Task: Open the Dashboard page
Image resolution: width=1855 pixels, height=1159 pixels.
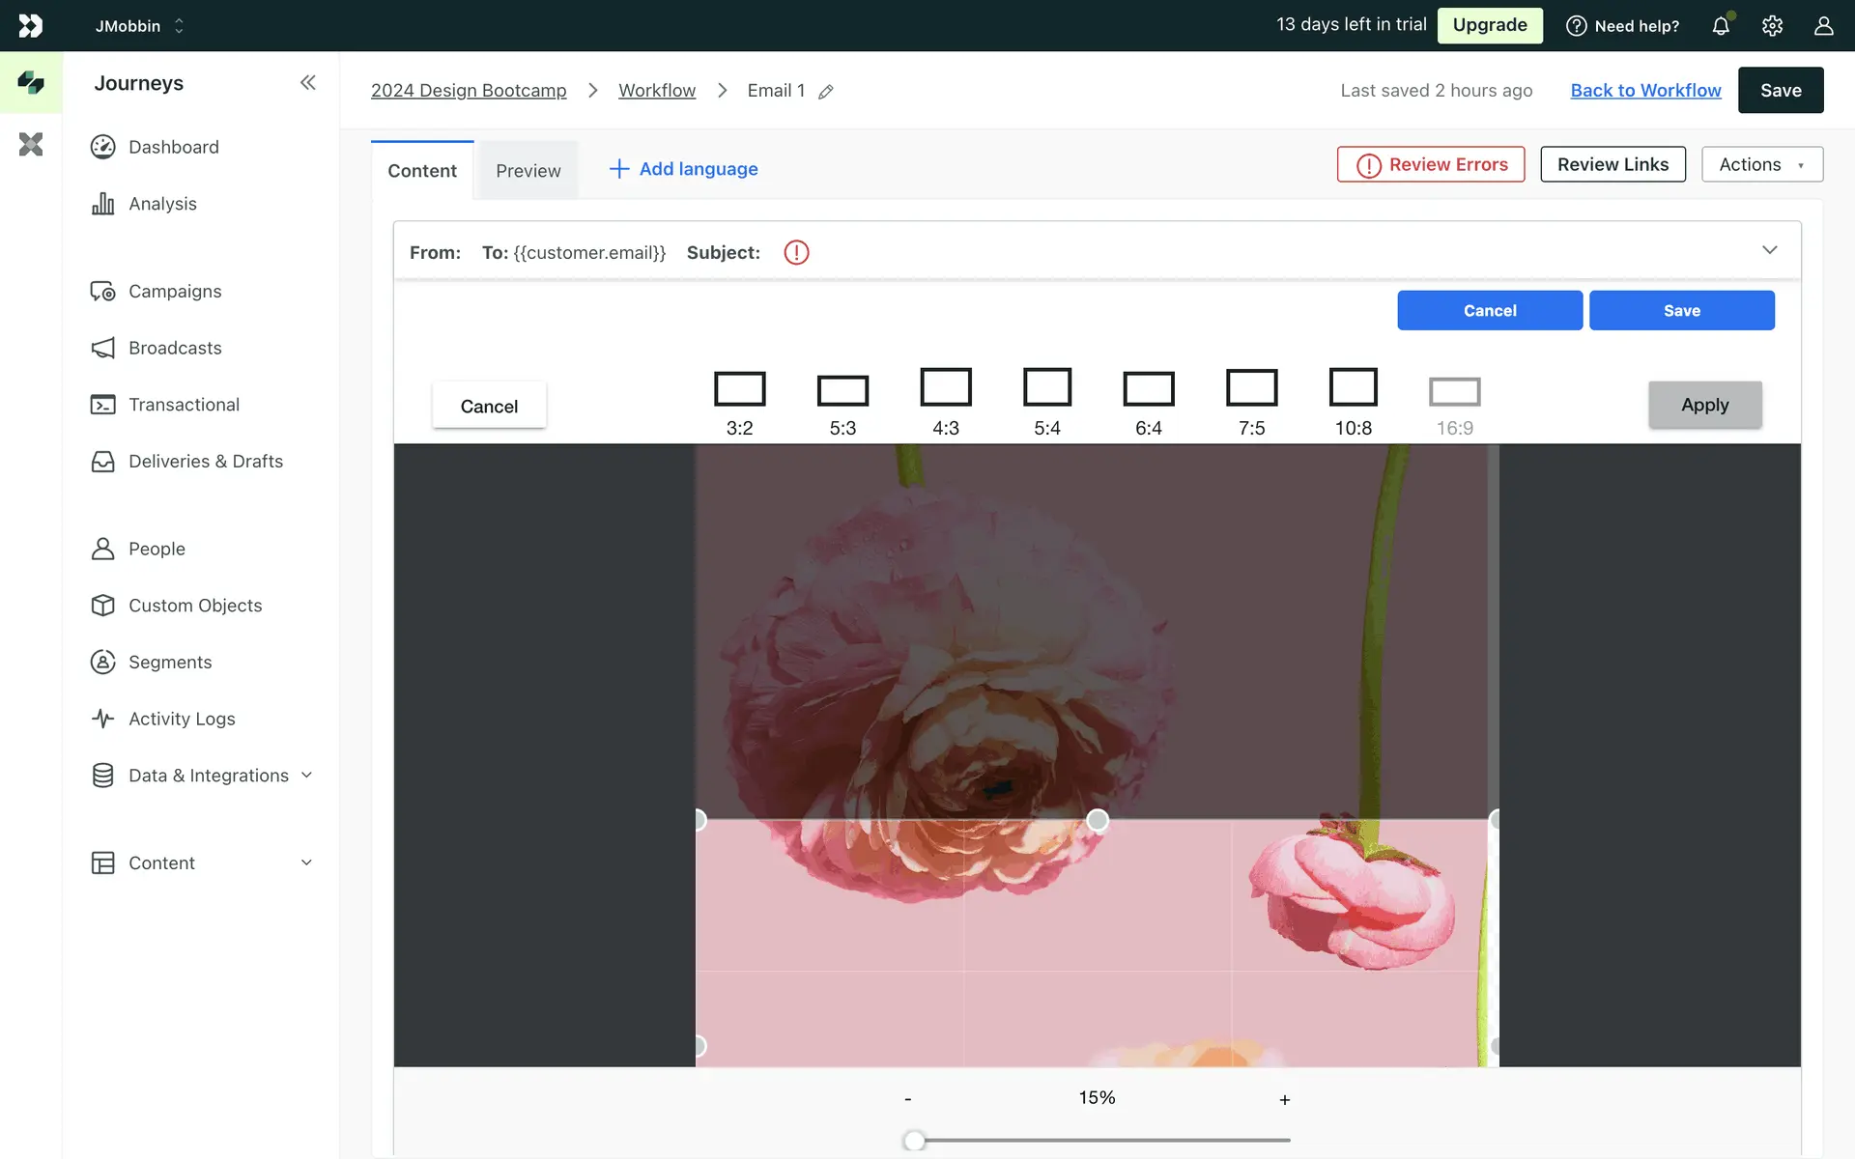Action: pyautogui.click(x=174, y=147)
